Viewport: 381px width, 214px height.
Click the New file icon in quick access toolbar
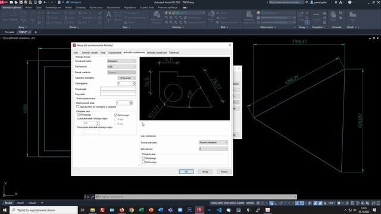[11, 2]
